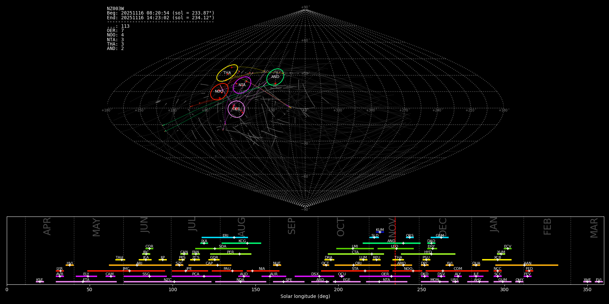Viewport: 609px width, 304px height.
Task: Click the ECV shower label in timeline
Action: [x=507, y=247]
